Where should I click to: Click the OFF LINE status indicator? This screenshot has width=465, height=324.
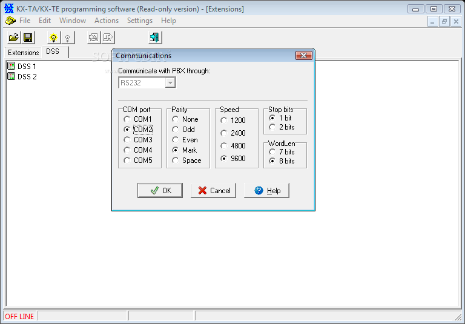pyautogui.click(x=19, y=317)
